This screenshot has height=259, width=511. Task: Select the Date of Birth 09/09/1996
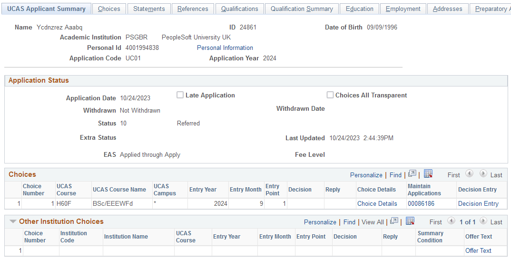382,28
